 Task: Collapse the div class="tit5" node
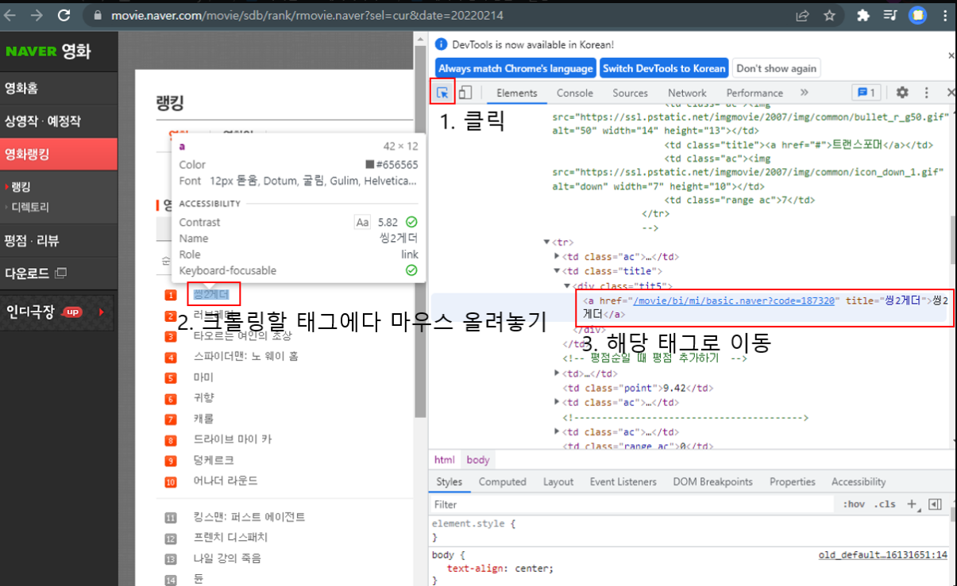[567, 285]
